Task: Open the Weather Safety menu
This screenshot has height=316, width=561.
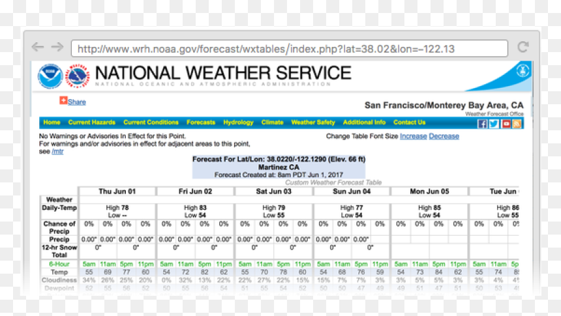Action: click(x=313, y=122)
